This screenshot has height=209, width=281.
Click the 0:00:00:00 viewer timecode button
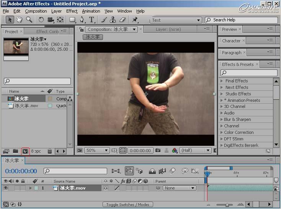pos(140,151)
